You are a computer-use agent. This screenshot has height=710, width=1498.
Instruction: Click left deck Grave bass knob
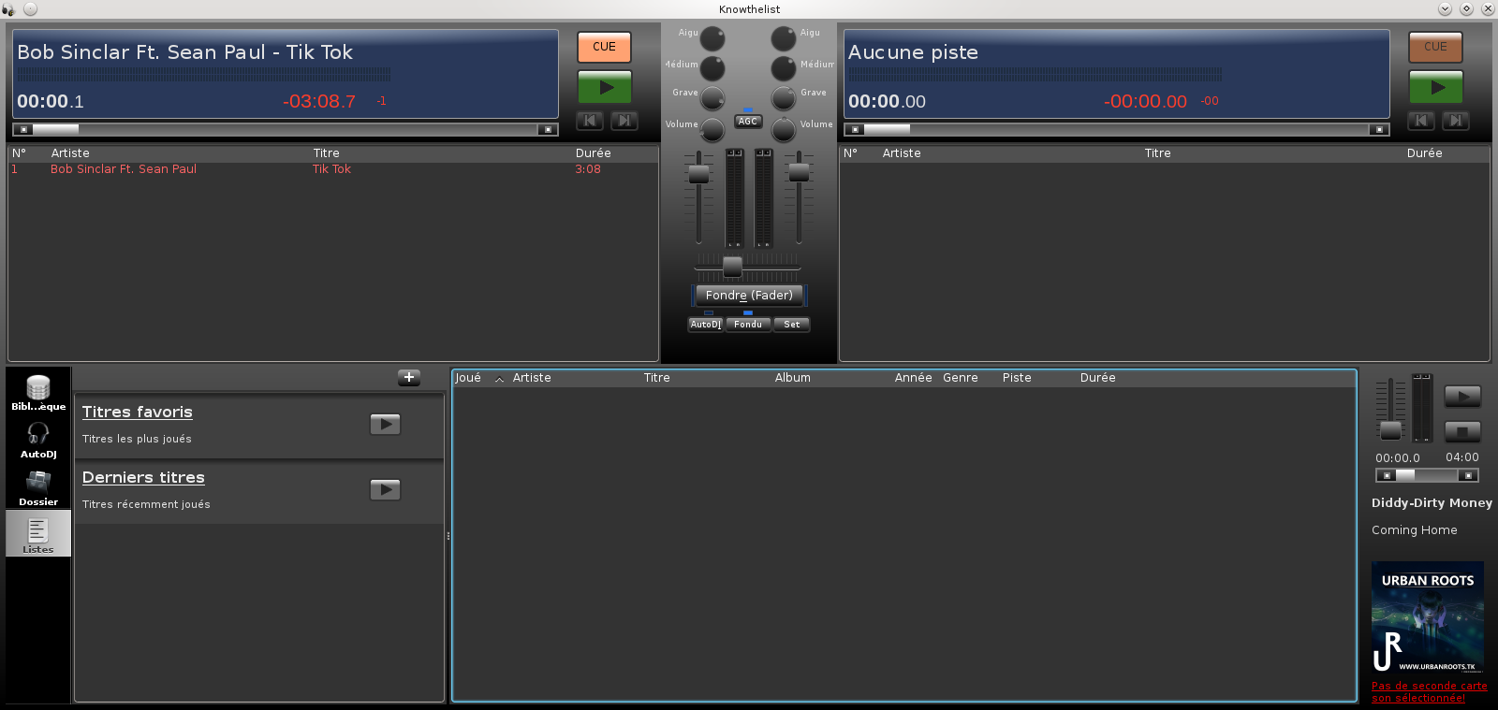click(712, 98)
